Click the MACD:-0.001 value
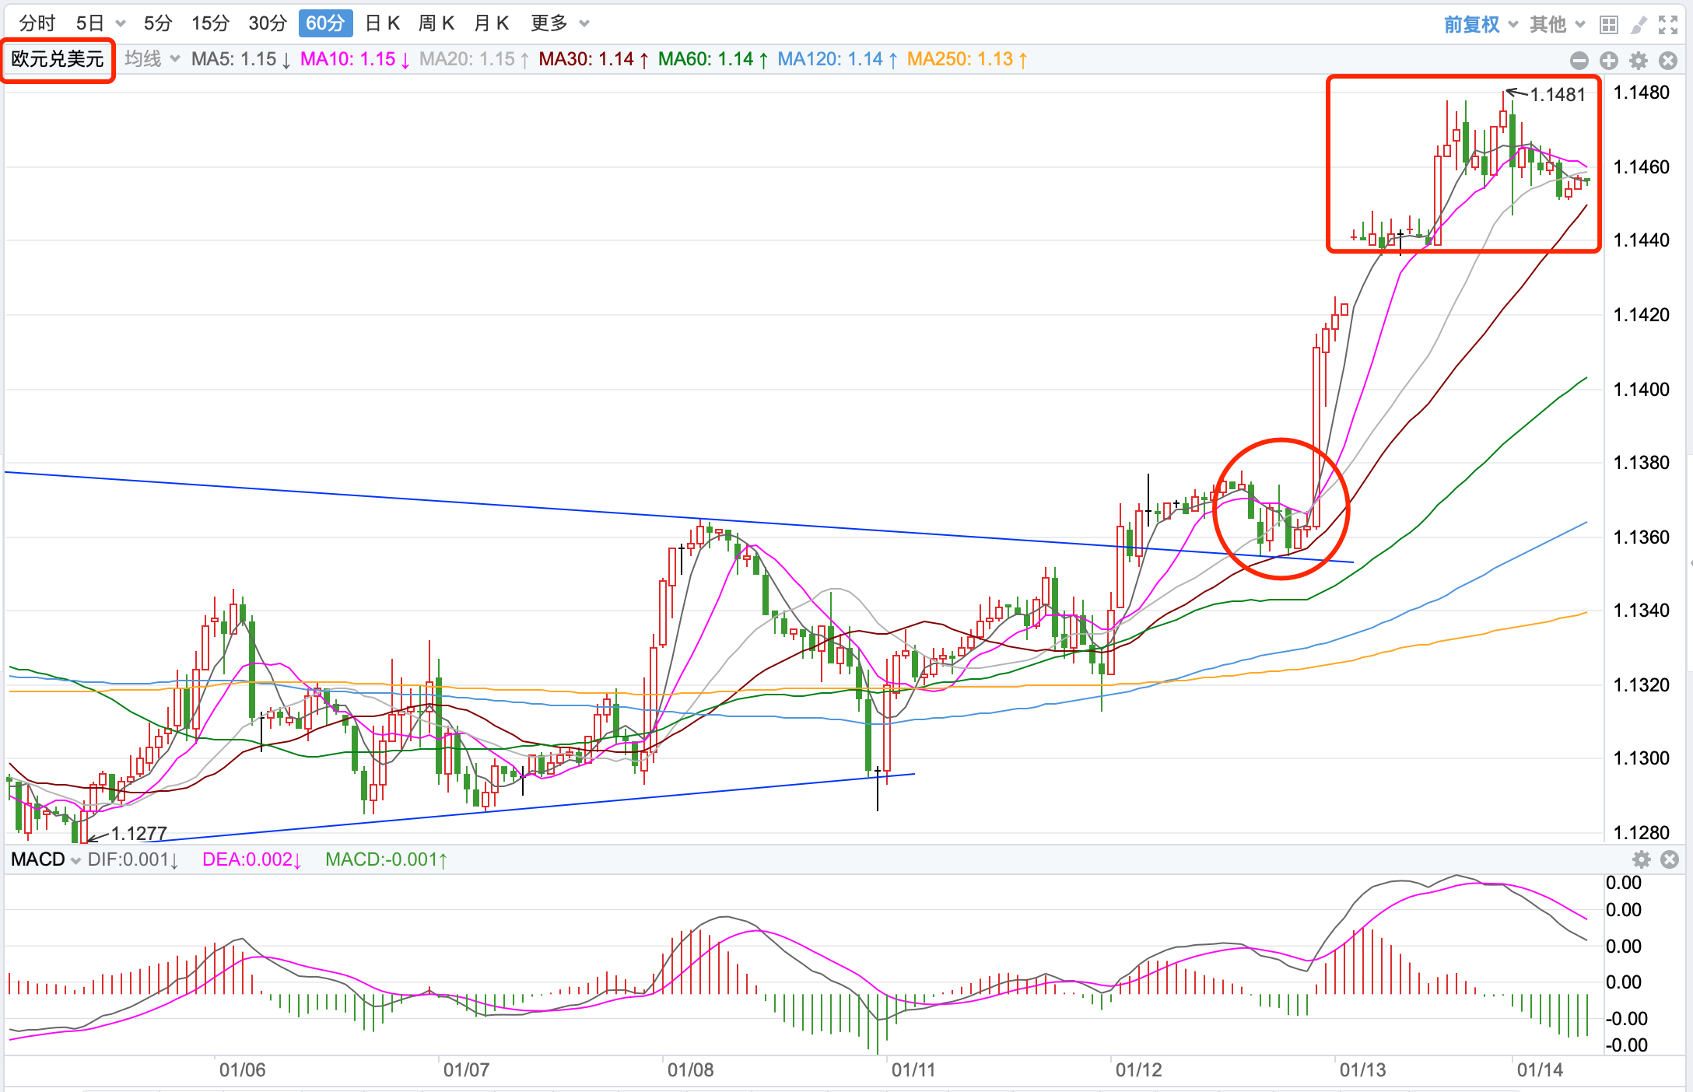This screenshot has height=1092, width=1693. (387, 859)
